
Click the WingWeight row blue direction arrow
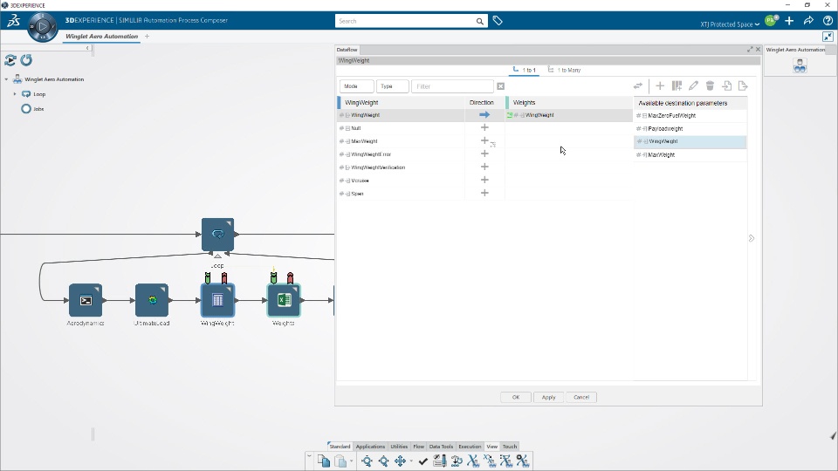click(484, 115)
